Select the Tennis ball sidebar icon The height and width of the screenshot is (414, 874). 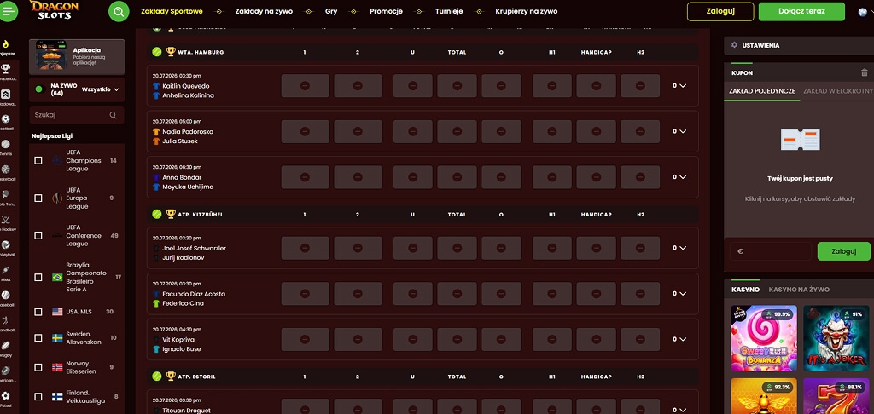[x=6, y=144]
